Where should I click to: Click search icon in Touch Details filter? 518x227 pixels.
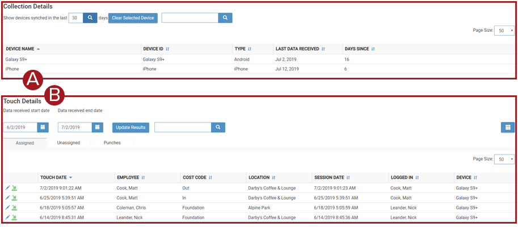click(218, 127)
